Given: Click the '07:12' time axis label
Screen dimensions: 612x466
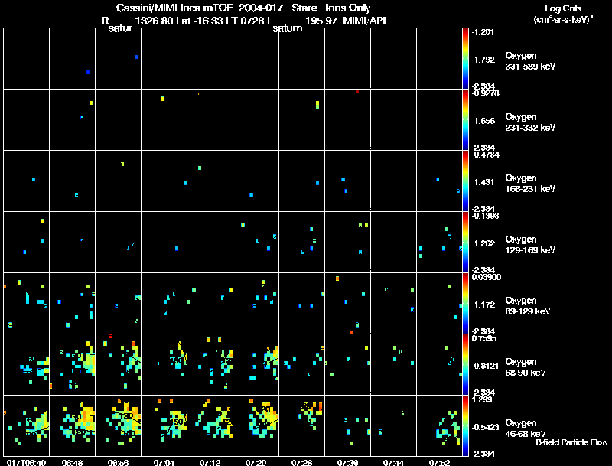Looking at the screenshot, I should 210,463.
